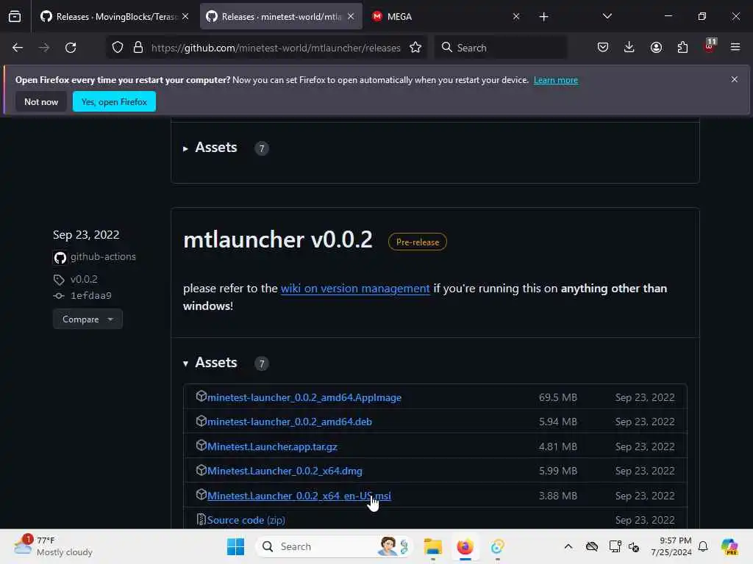Download Source code (zip)

pos(246,520)
